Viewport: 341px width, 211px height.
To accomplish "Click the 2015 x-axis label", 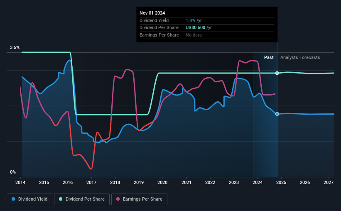I will pos(44,182).
